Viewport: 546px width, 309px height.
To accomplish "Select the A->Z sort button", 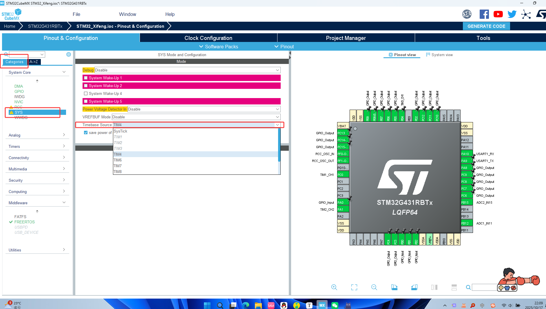I will 34,62.
